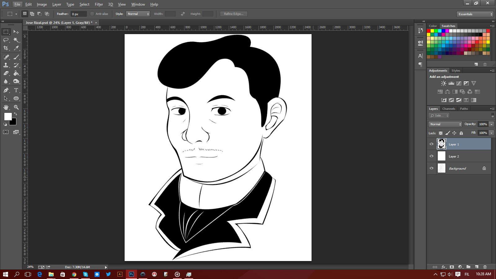
Task: Select the Magic Wand tool
Action: point(16,40)
